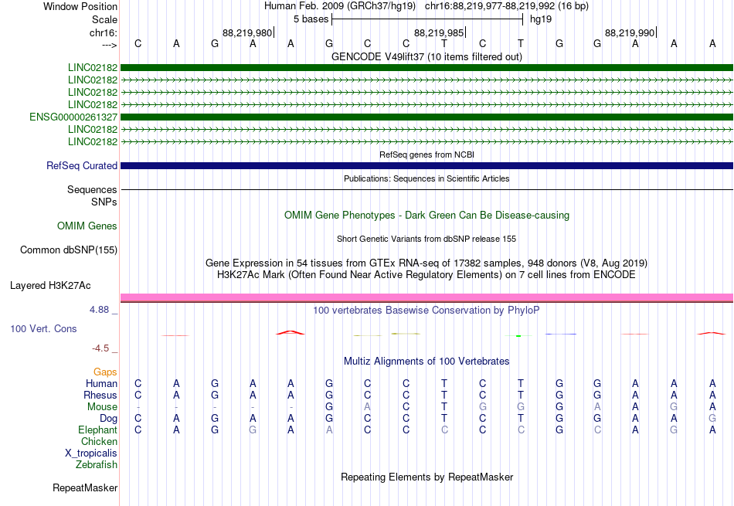Open the RefSeq genes from NCBI title

pos(426,155)
